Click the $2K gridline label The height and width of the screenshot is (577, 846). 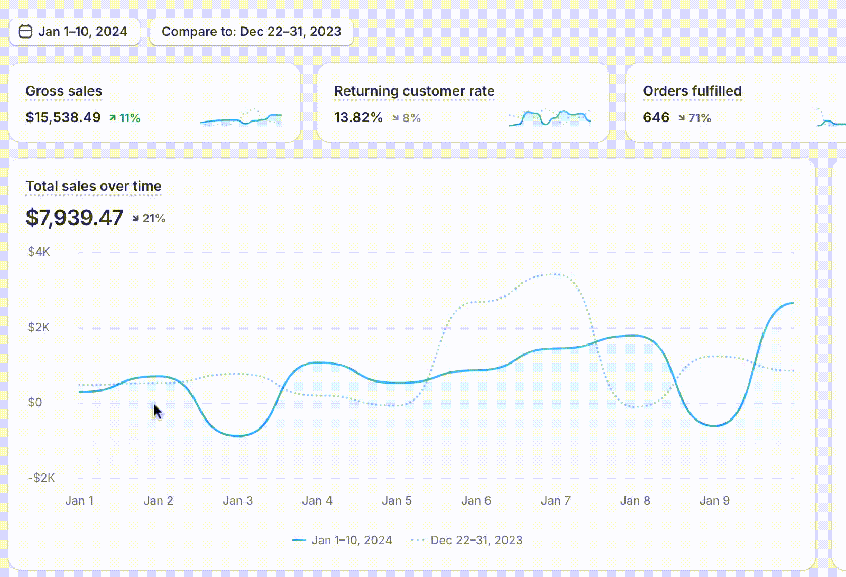point(39,327)
